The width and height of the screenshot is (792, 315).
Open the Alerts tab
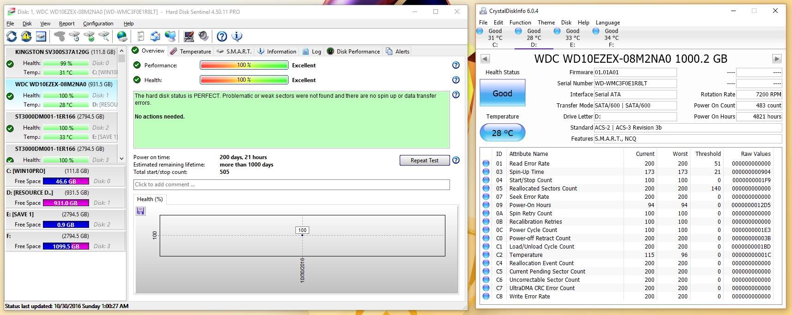tap(397, 51)
